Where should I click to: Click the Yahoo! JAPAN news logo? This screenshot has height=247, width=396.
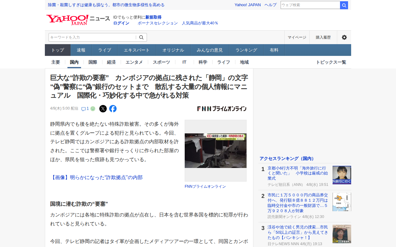pyautogui.click(x=78, y=20)
